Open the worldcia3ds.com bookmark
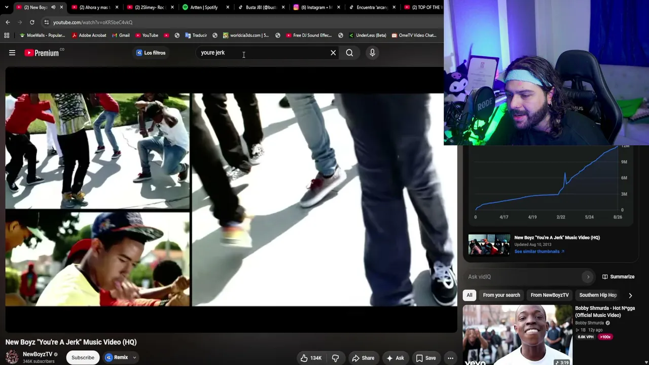The width and height of the screenshot is (649, 365). pyautogui.click(x=246, y=35)
